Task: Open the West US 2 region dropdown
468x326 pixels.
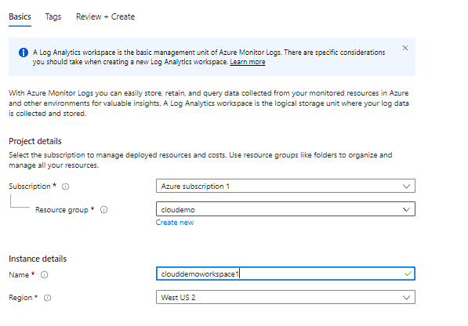Action: [285, 297]
